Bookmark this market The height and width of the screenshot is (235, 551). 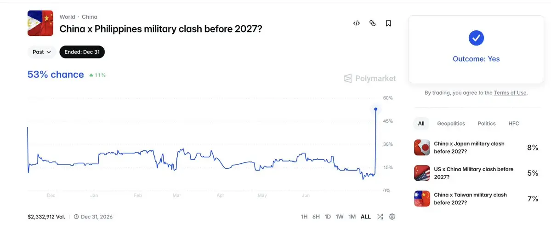[x=388, y=23]
